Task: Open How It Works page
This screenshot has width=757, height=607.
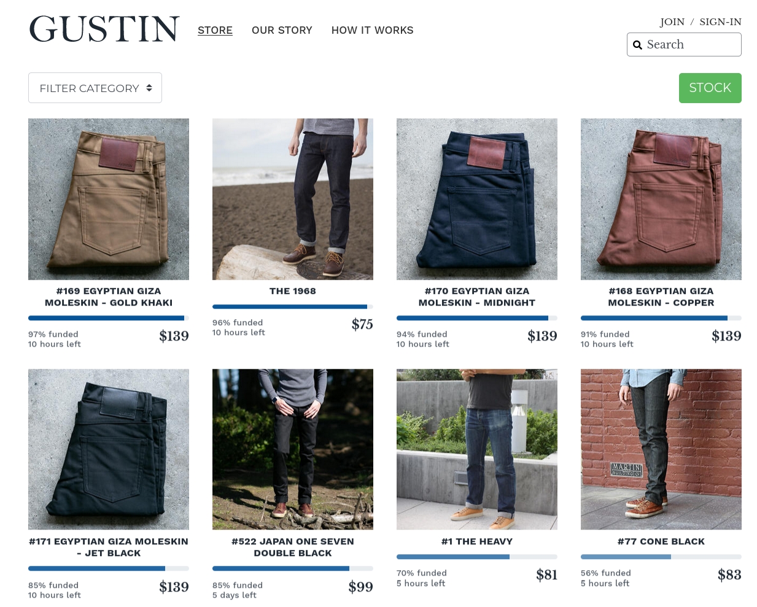Action: (x=372, y=30)
